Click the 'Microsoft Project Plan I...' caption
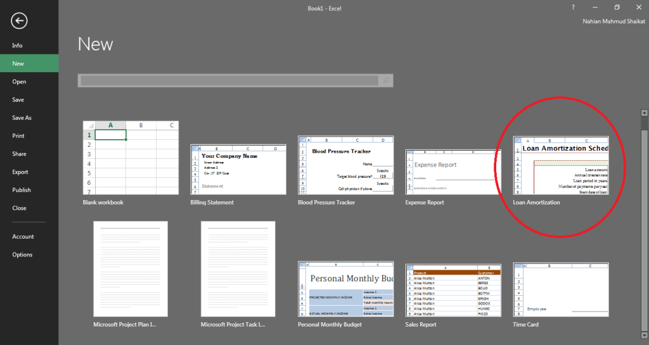 click(125, 325)
